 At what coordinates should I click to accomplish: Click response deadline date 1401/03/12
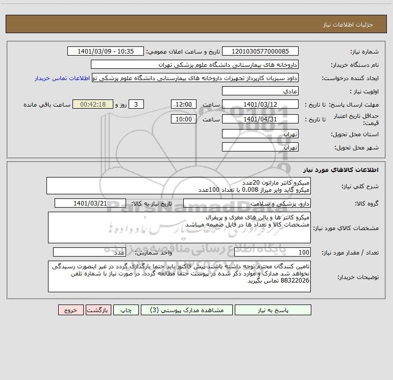click(260, 104)
